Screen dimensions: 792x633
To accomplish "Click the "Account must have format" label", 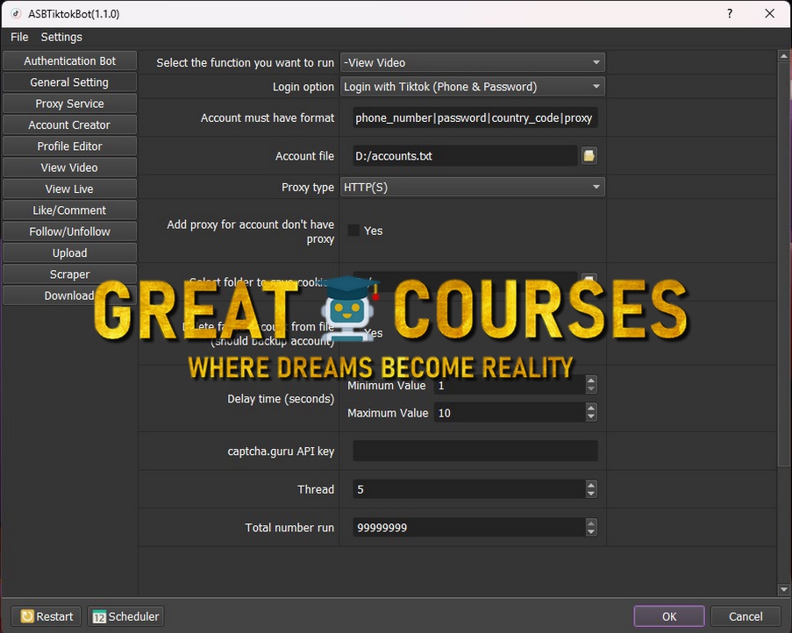I will click(x=268, y=117).
